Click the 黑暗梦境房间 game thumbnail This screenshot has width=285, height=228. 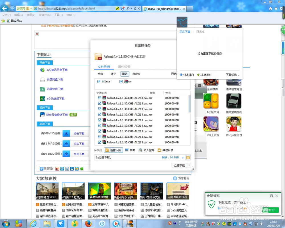[x=234, y=101]
